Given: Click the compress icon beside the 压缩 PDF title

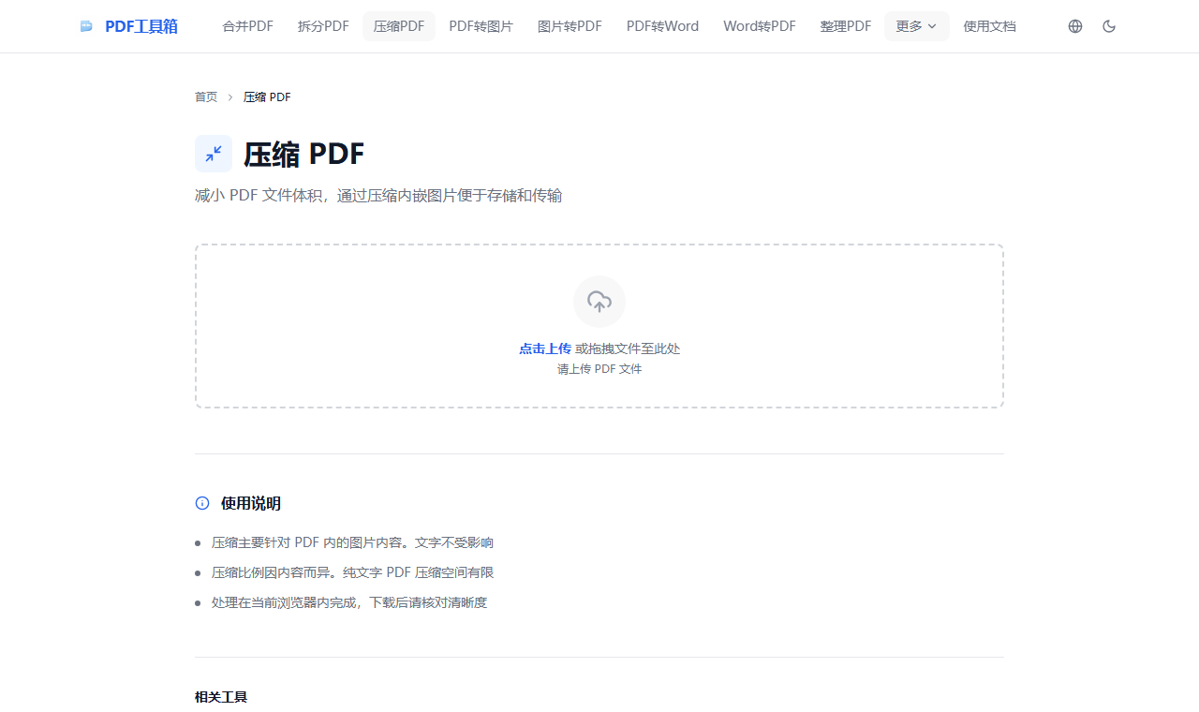Looking at the screenshot, I should tap(214, 154).
